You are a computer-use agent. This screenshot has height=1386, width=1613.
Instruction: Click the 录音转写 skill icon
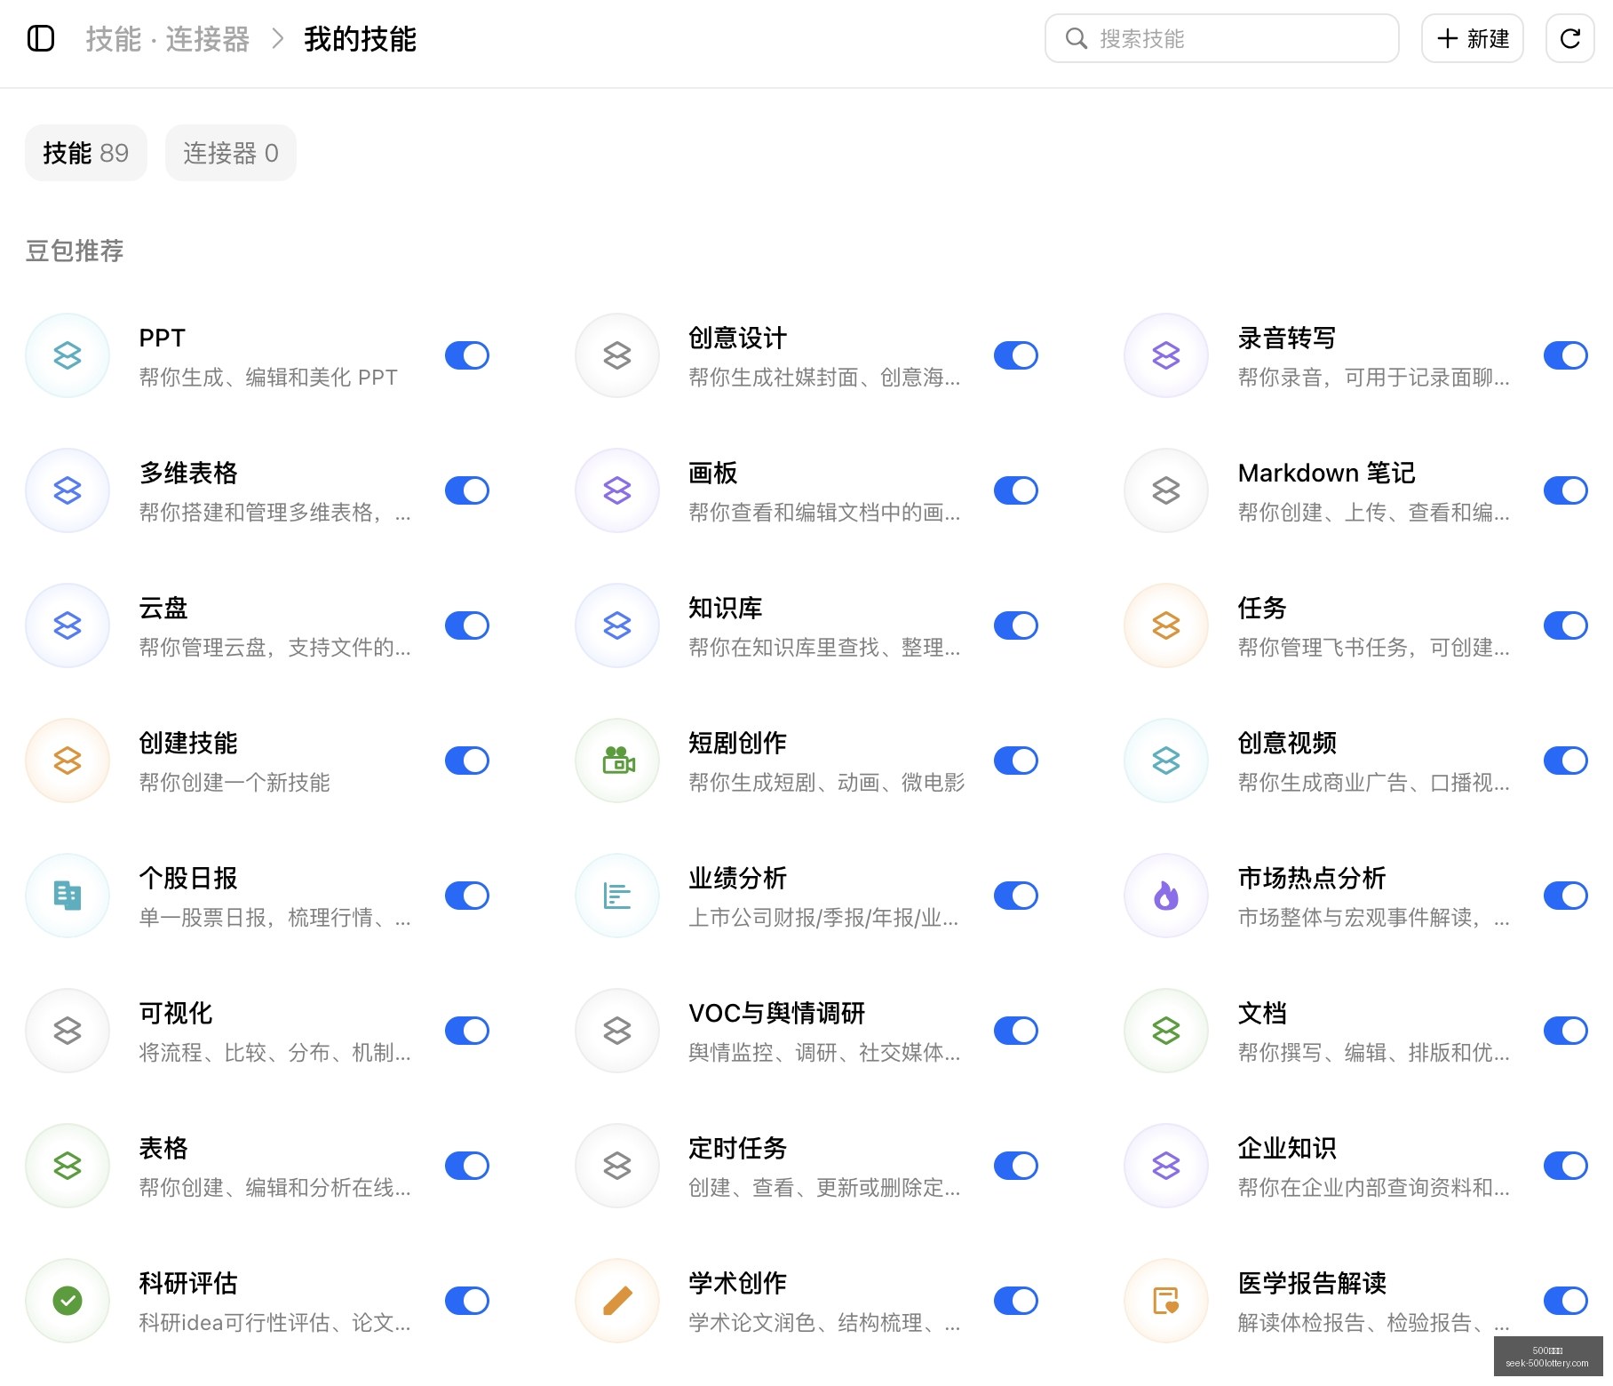1166,355
